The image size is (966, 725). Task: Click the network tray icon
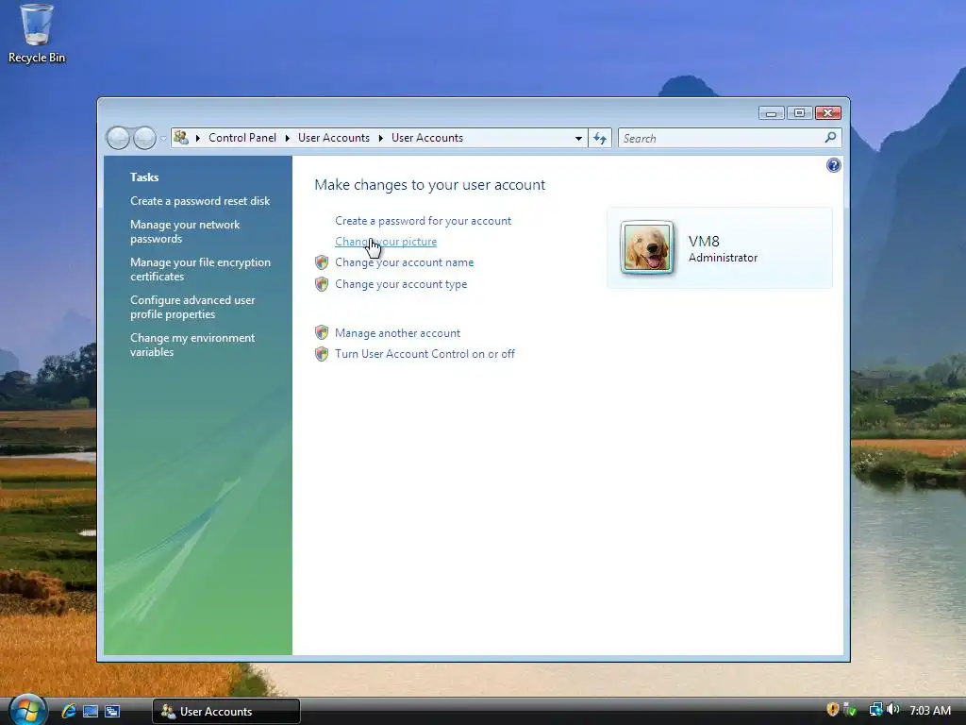[875, 710]
